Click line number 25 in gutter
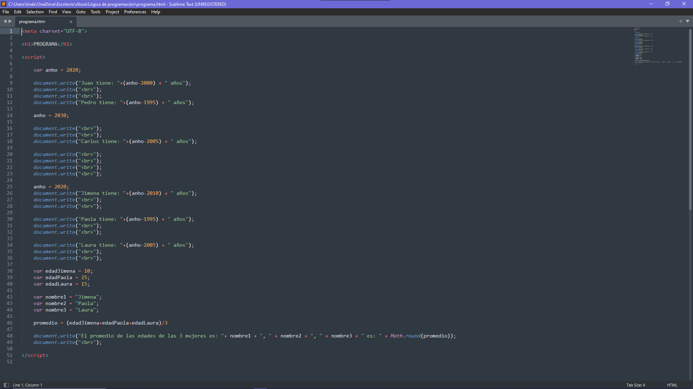Viewport: 693px width, 389px height. coord(9,187)
